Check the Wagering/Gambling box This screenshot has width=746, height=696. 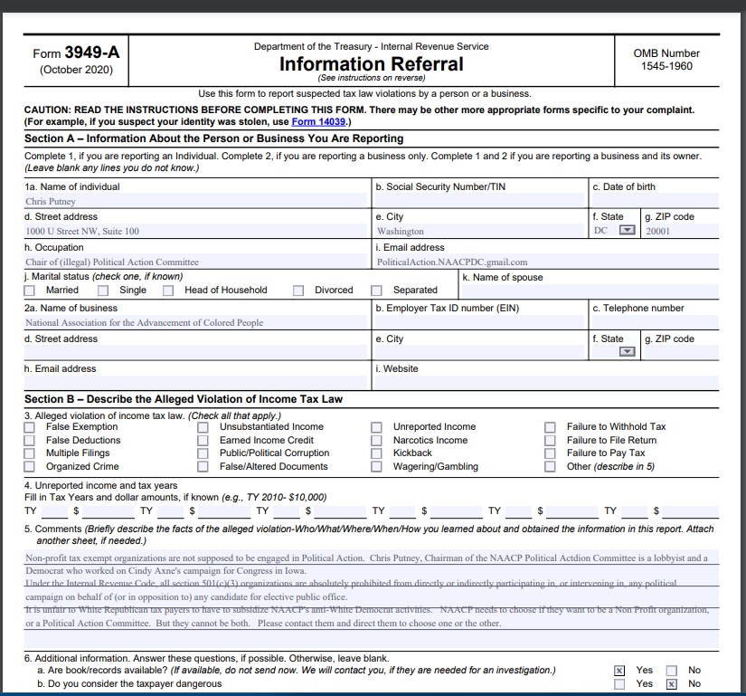click(x=376, y=466)
